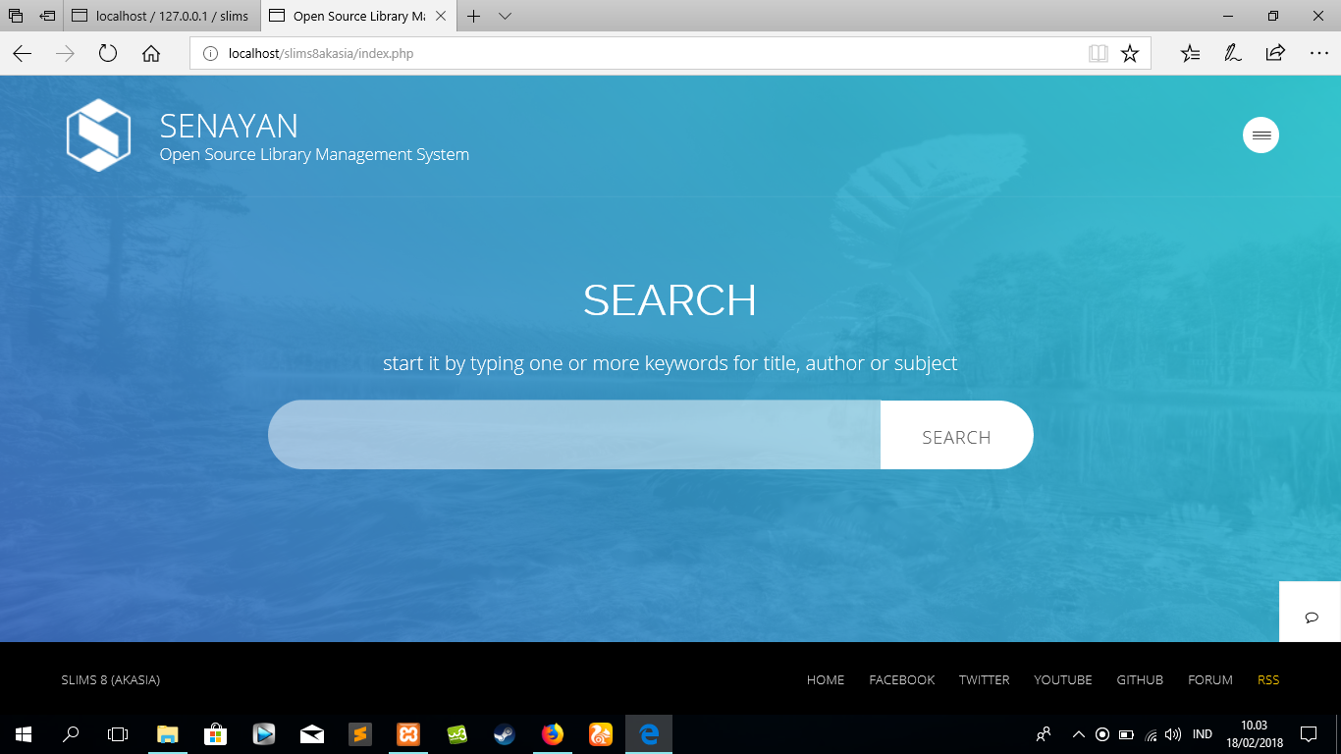Screen dimensions: 1341x754
Task: Open the GITHUB footer link
Action: (x=1140, y=679)
